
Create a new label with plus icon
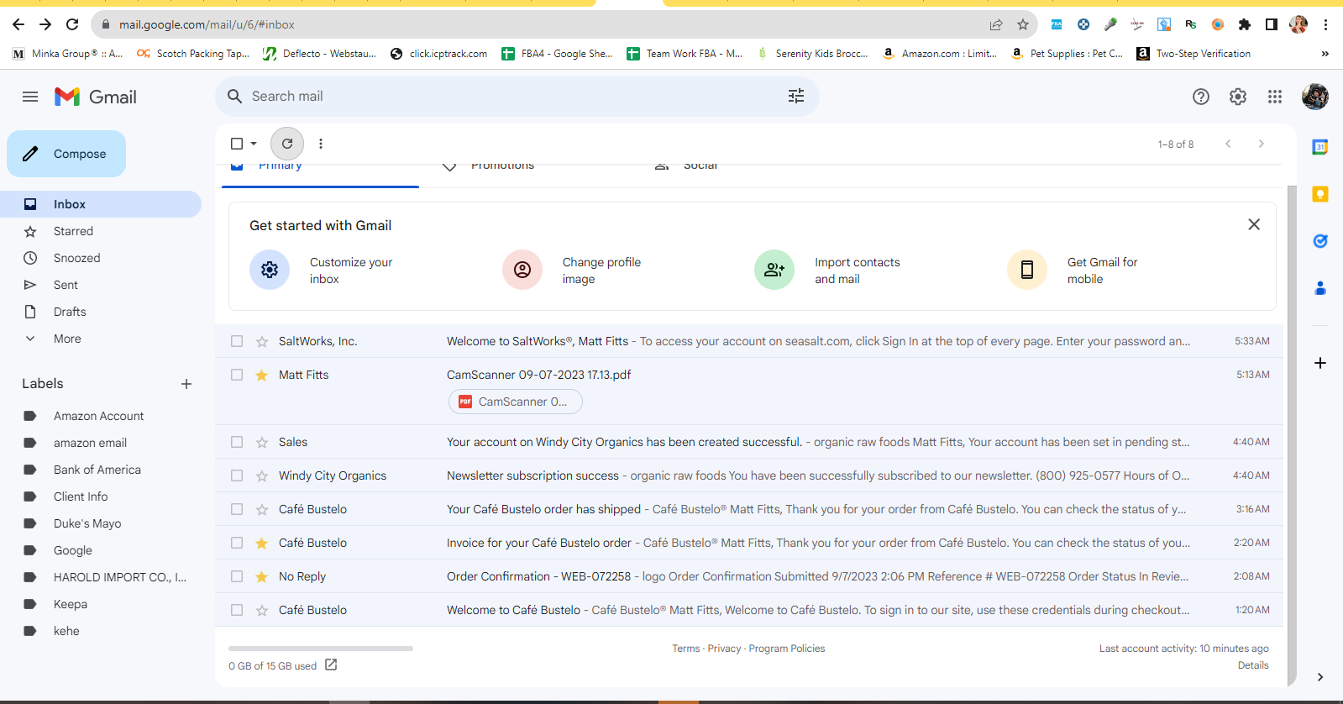[186, 384]
